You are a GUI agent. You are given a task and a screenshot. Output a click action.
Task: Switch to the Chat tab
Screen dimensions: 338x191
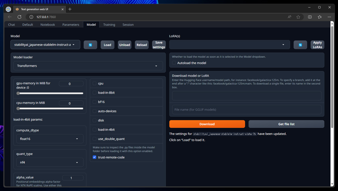point(11,24)
